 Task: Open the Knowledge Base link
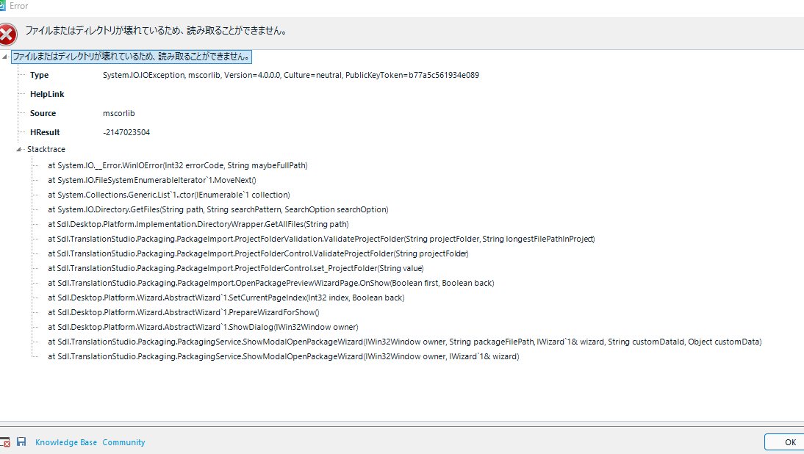click(66, 442)
